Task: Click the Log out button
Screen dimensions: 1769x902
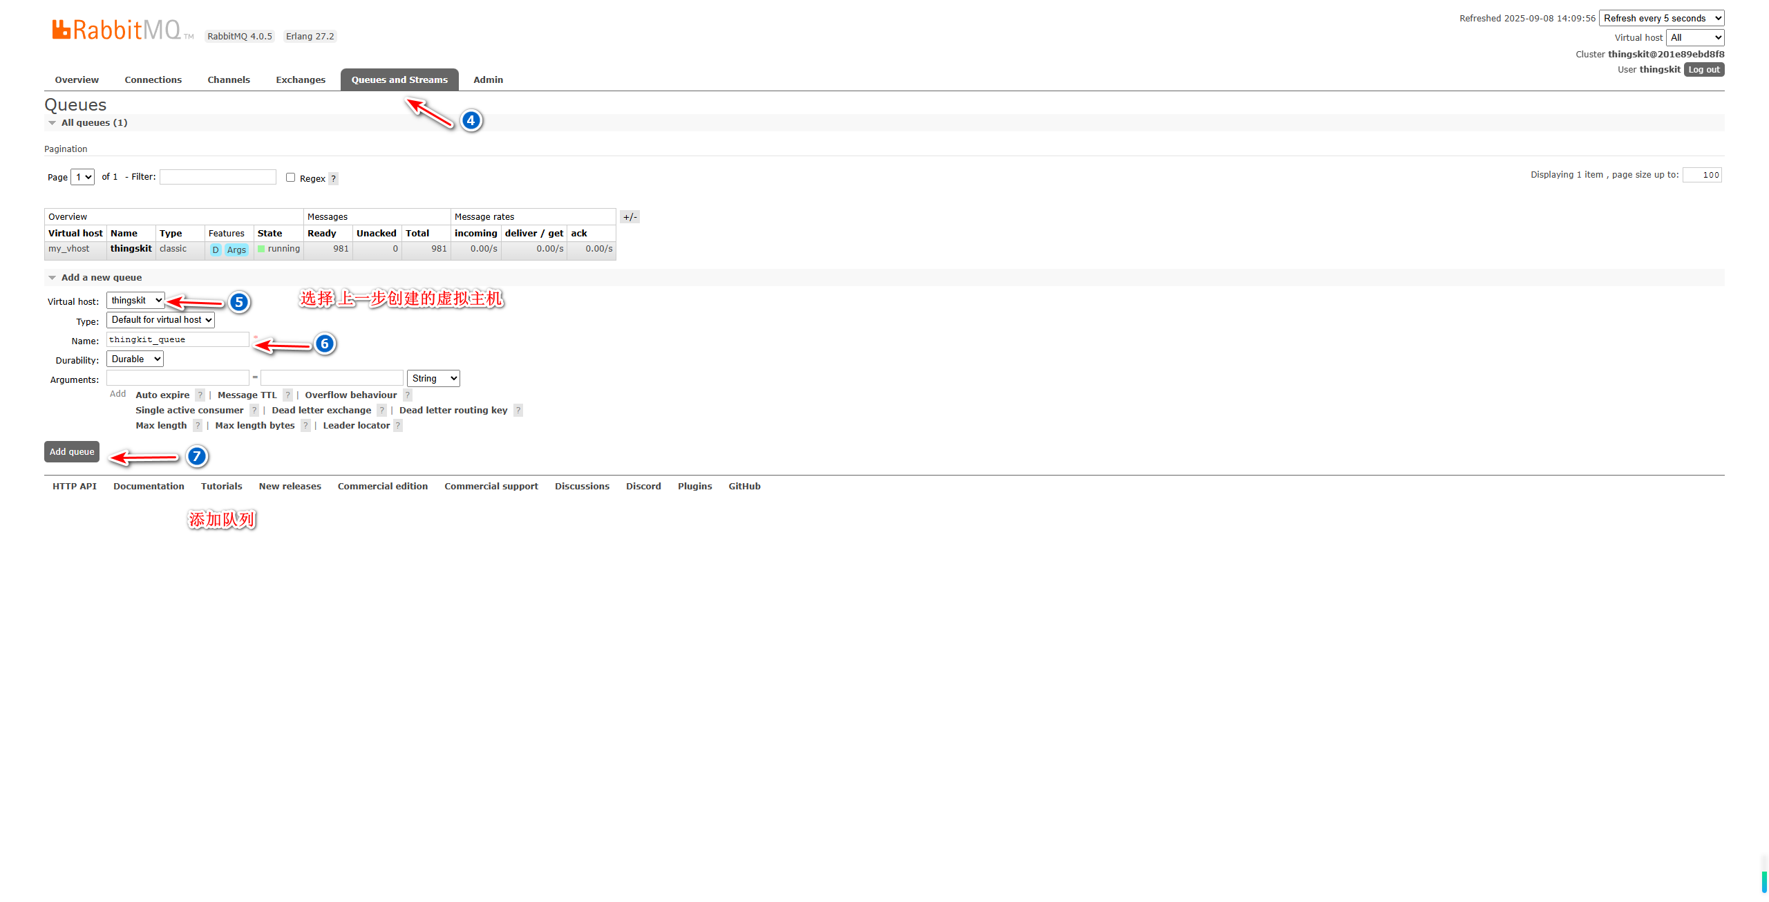Action: (x=1703, y=70)
